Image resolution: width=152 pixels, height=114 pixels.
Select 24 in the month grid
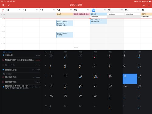pyautogui.click(x=140, y=86)
